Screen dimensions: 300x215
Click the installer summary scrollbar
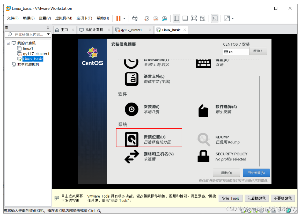[x=259, y=121]
